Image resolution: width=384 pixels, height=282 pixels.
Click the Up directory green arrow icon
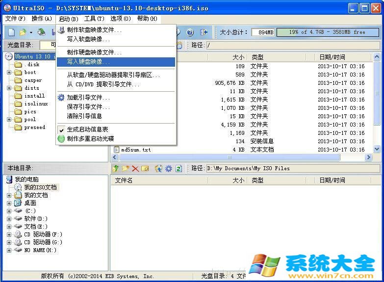pos(116,168)
